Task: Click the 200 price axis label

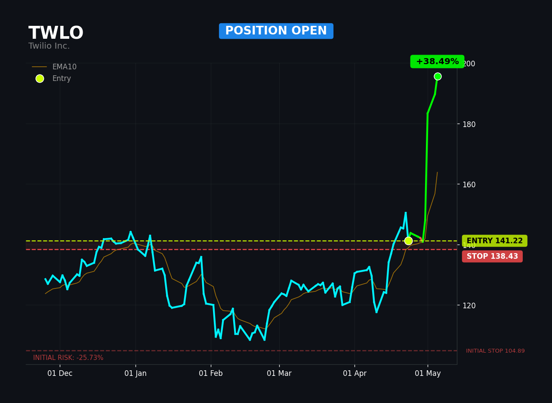Action: tap(469, 64)
